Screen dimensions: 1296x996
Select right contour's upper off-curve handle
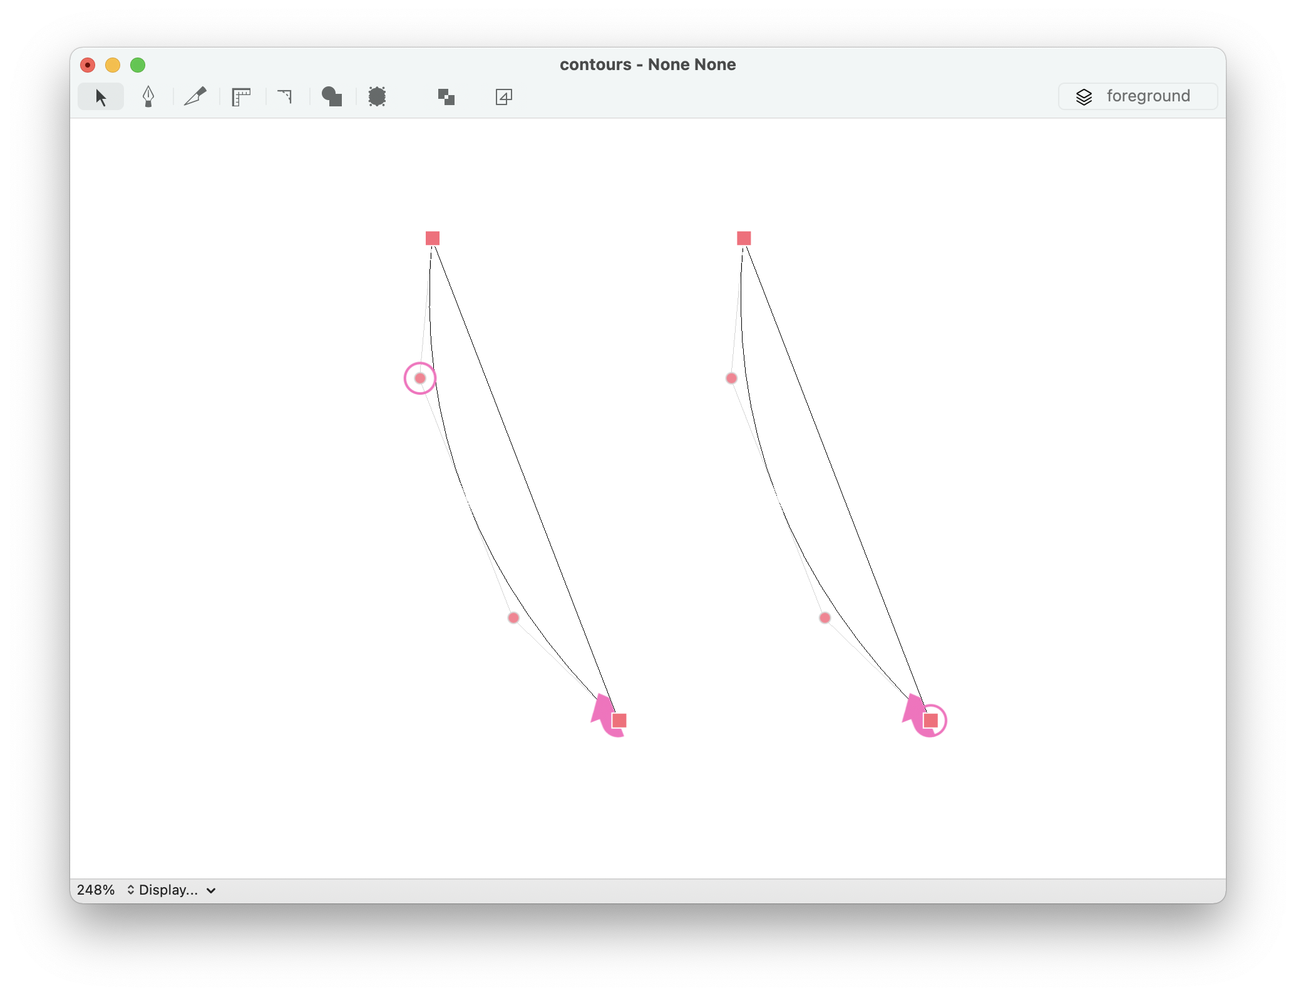pos(731,379)
